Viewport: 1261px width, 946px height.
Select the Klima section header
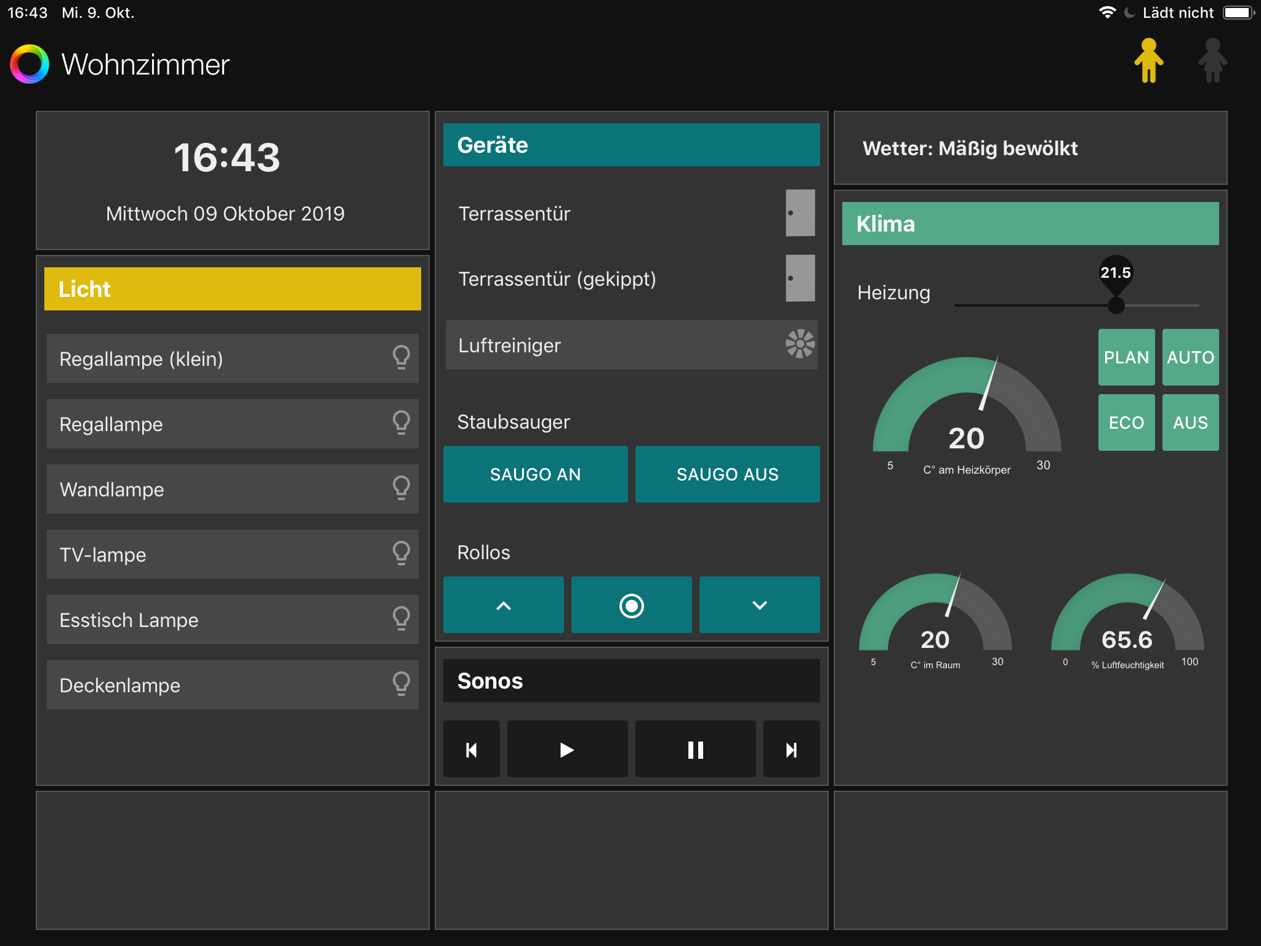(x=1030, y=224)
